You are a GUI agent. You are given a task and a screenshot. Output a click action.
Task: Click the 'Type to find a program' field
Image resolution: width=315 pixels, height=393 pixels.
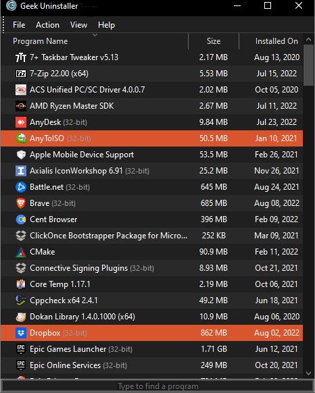157,386
